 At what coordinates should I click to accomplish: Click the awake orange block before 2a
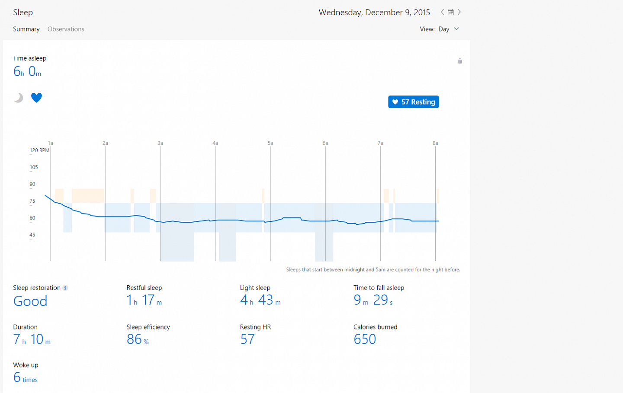(x=88, y=196)
